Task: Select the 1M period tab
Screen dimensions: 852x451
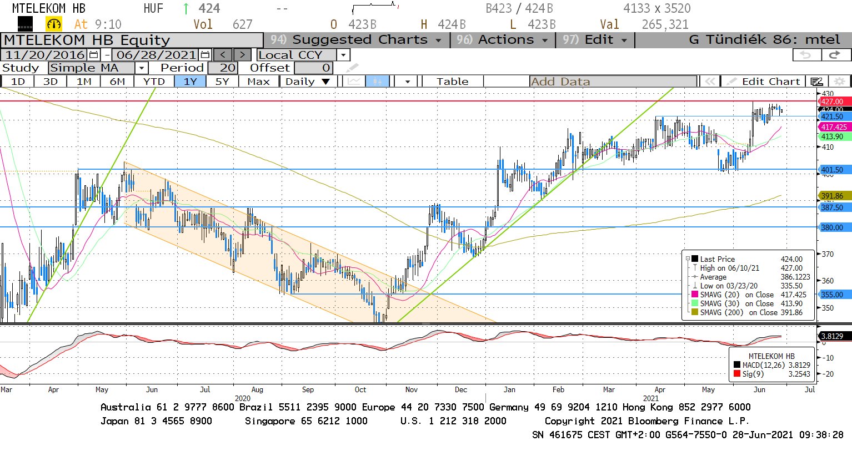Action: (84, 82)
